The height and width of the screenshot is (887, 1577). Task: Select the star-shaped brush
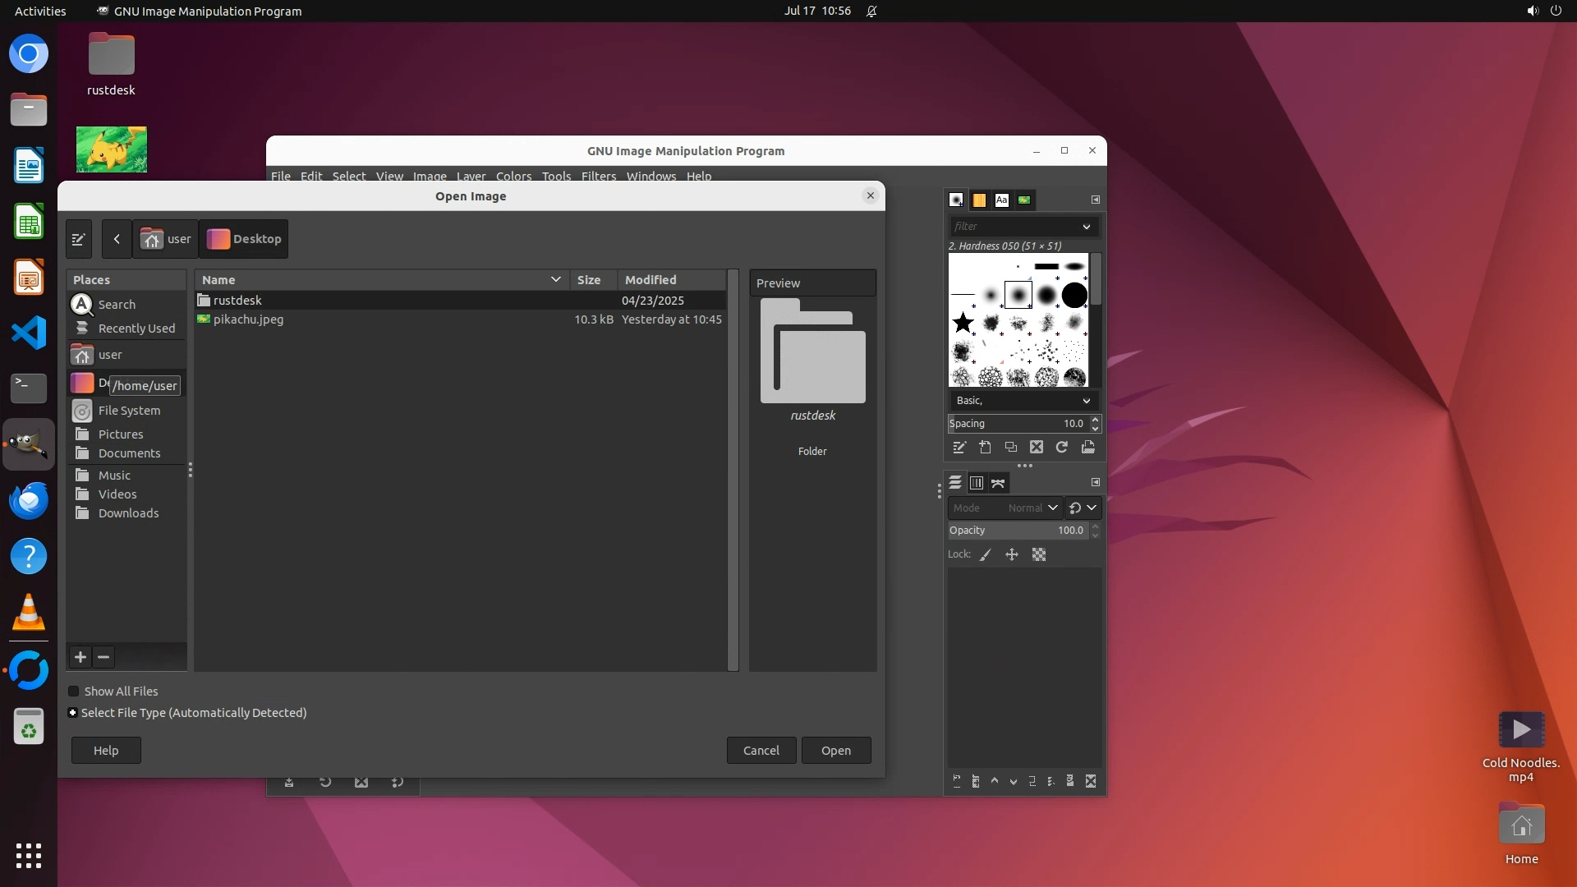point(963,323)
